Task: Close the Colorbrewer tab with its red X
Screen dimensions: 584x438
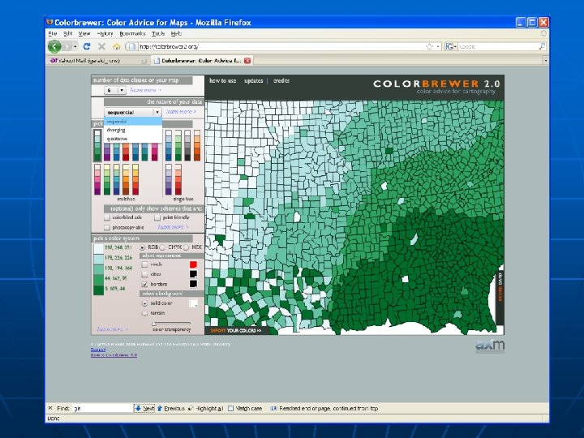Action: 247,60
